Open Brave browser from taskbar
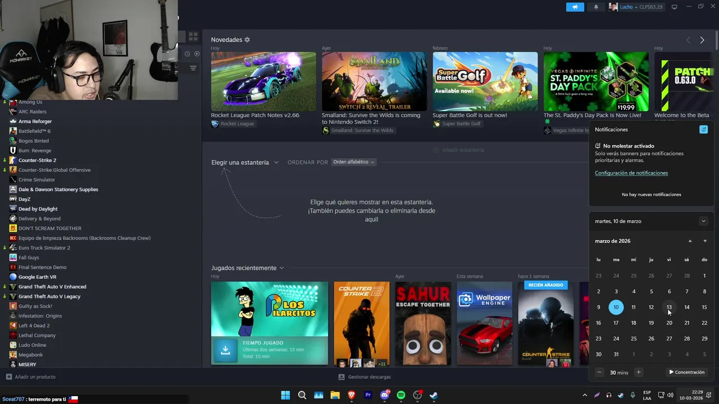This screenshot has width=719, height=404. [x=352, y=395]
